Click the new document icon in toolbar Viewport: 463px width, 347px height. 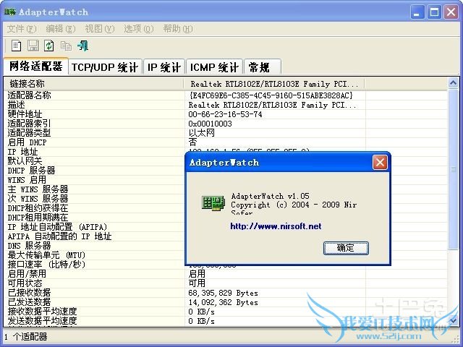pyautogui.click(x=16, y=46)
